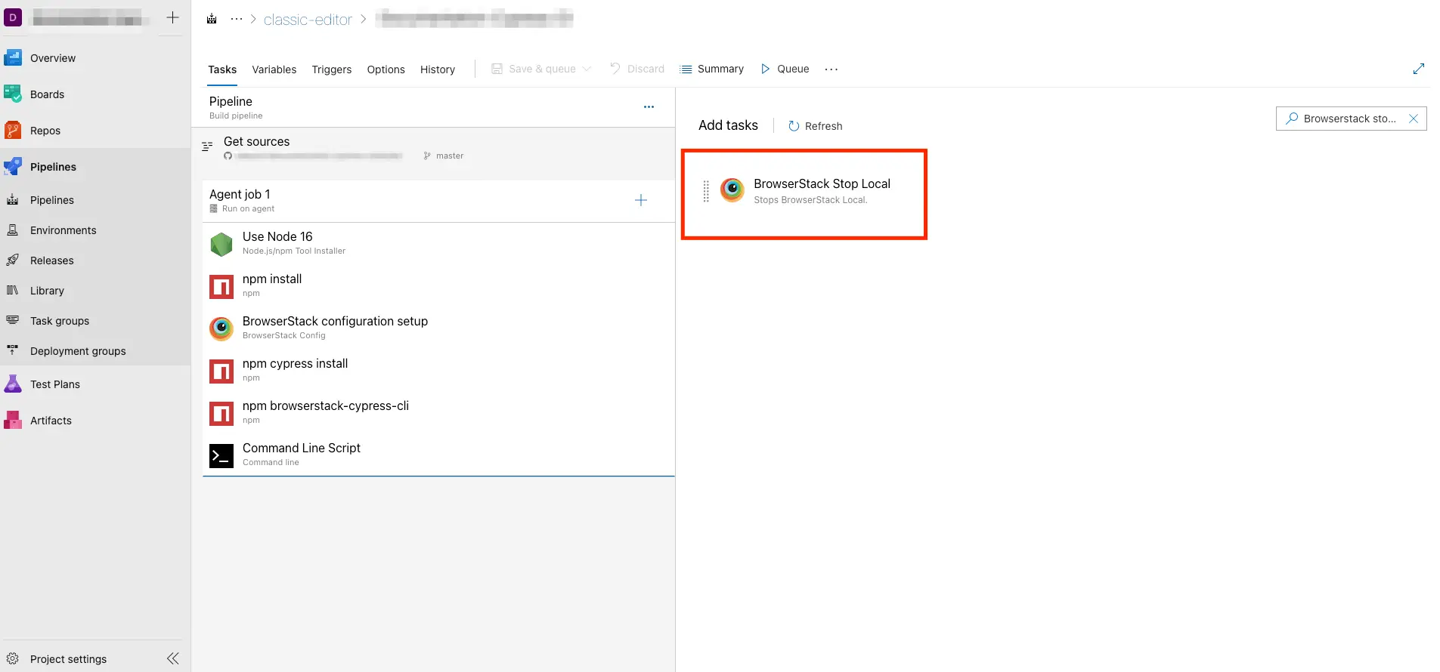Switch to the Variables tab

(274, 69)
